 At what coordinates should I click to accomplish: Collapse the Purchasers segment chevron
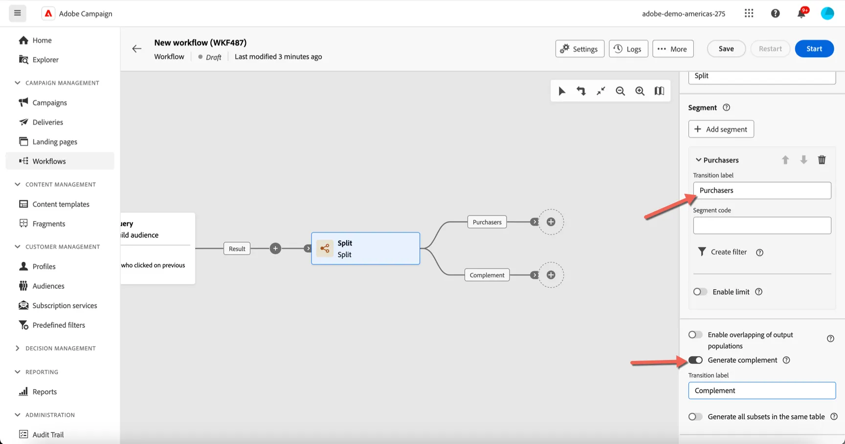pyautogui.click(x=698, y=160)
